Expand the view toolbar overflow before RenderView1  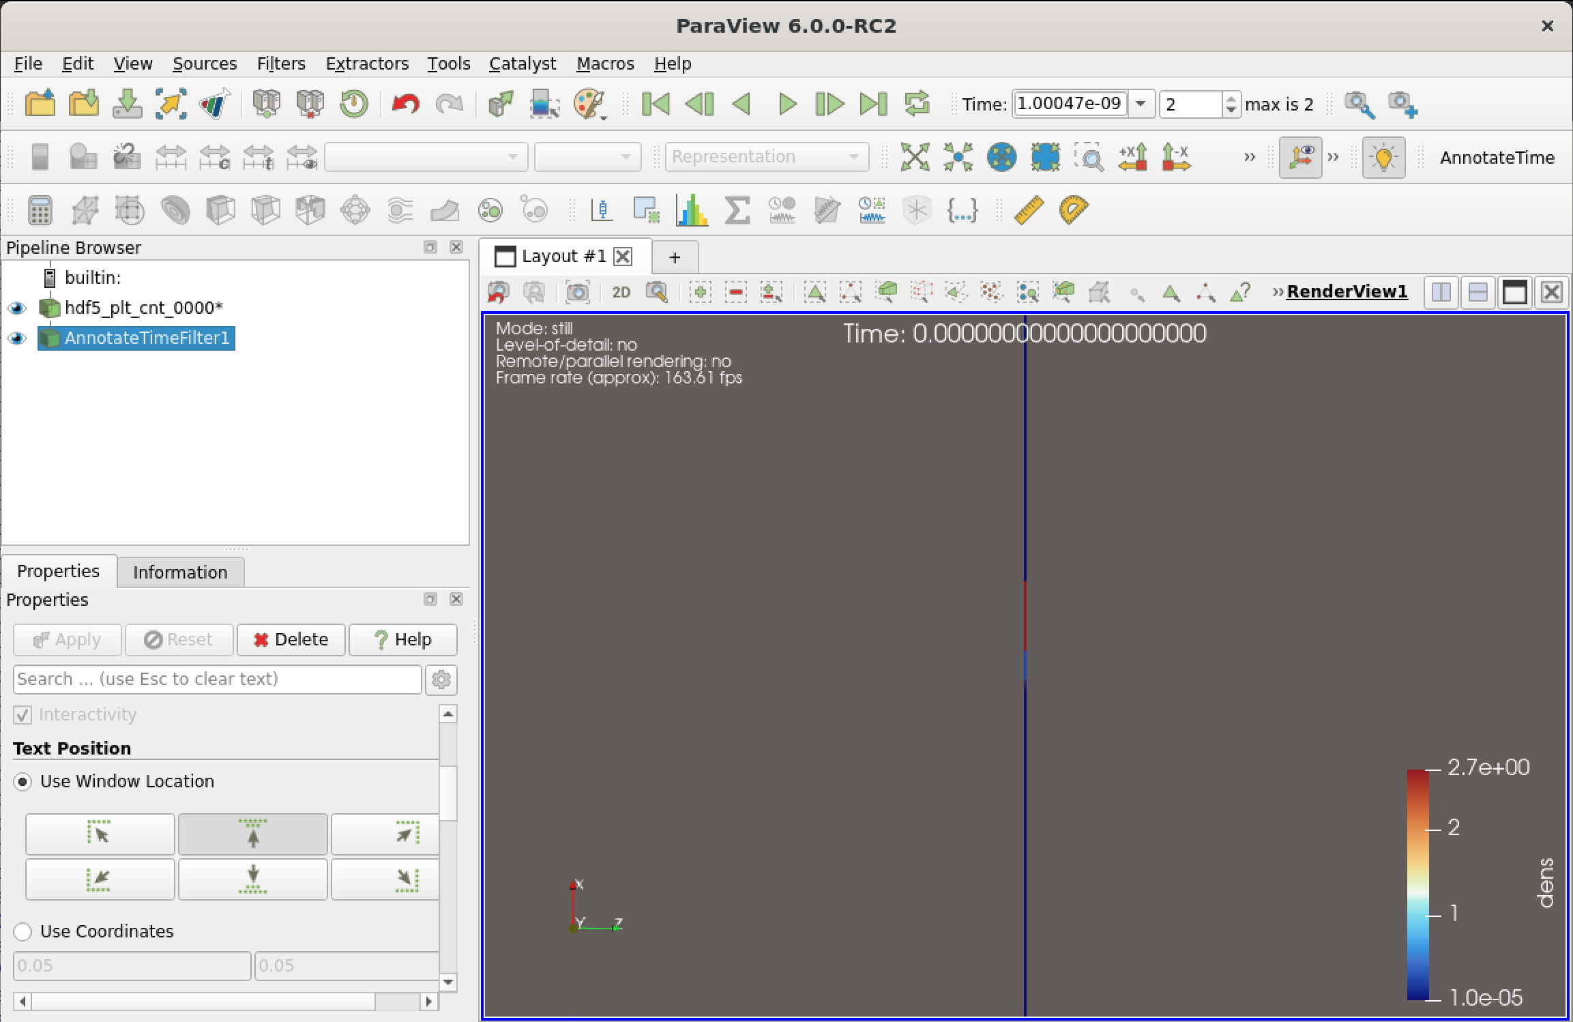pos(1278,293)
